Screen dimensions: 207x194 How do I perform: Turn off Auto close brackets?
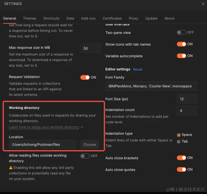(x=181, y=158)
